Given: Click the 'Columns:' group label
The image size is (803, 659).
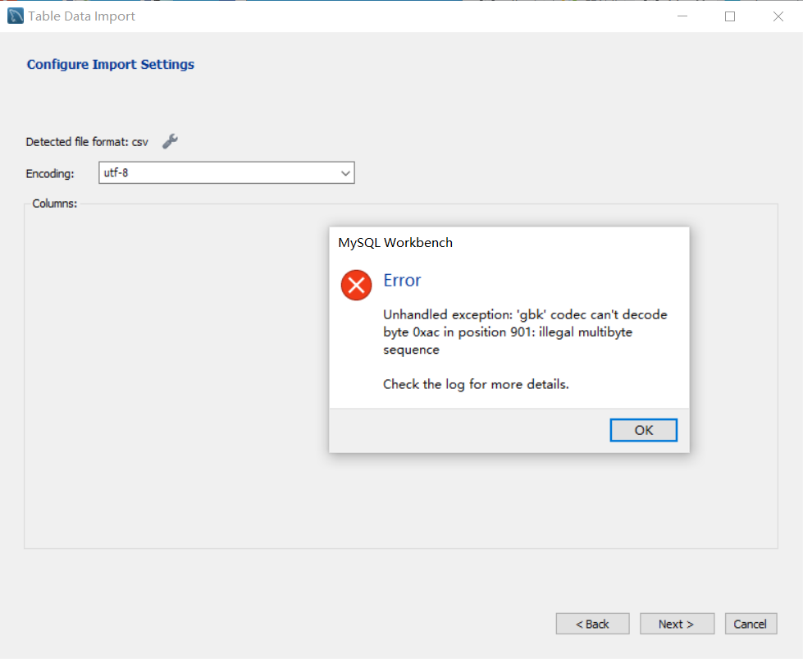Looking at the screenshot, I should pyautogui.click(x=55, y=204).
